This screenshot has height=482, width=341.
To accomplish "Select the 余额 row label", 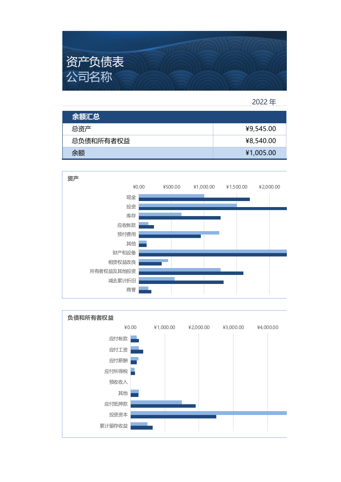I will tap(78, 153).
